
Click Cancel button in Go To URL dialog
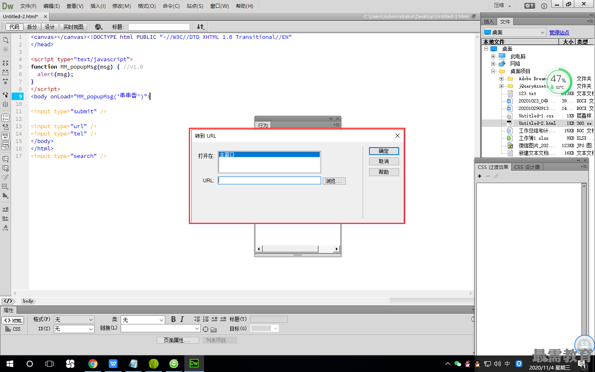pos(384,162)
